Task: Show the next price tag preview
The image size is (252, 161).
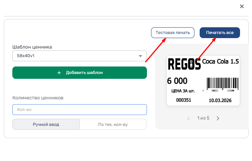Action: point(218,118)
